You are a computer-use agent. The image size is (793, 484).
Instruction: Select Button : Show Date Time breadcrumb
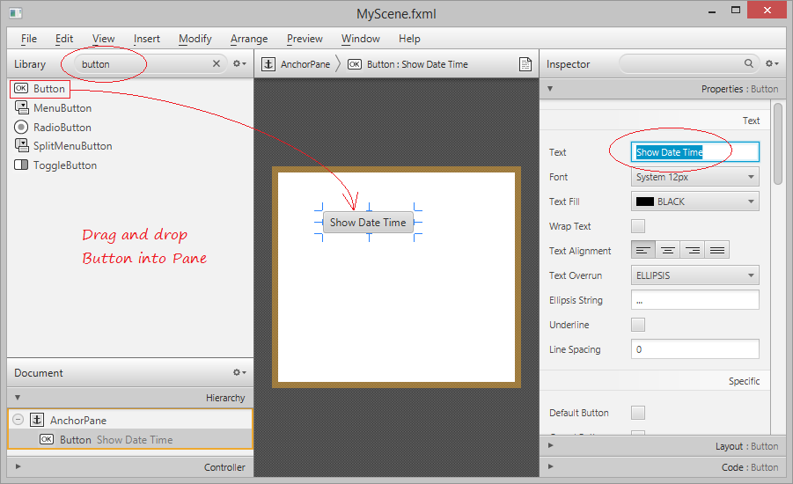(x=417, y=64)
